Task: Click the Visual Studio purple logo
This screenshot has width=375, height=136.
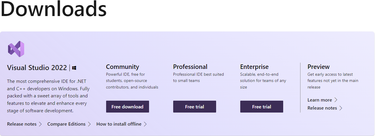Action: point(16,49)
